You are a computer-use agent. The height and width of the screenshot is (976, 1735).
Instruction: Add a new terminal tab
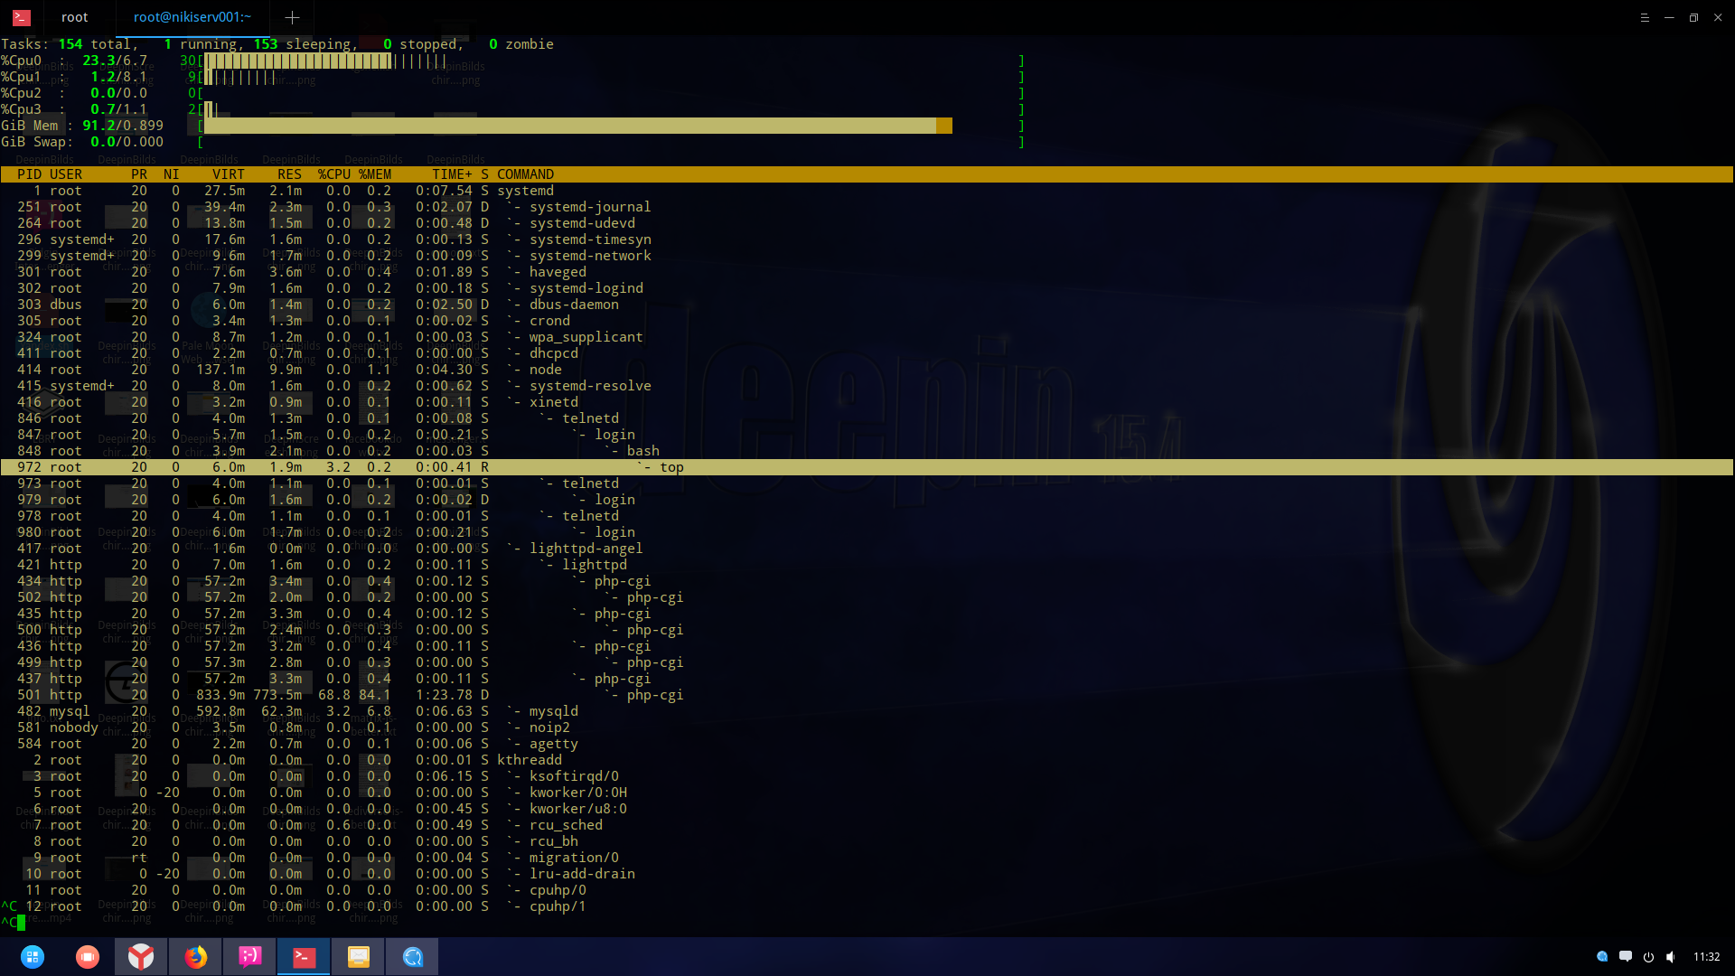[x=292, y=17]
